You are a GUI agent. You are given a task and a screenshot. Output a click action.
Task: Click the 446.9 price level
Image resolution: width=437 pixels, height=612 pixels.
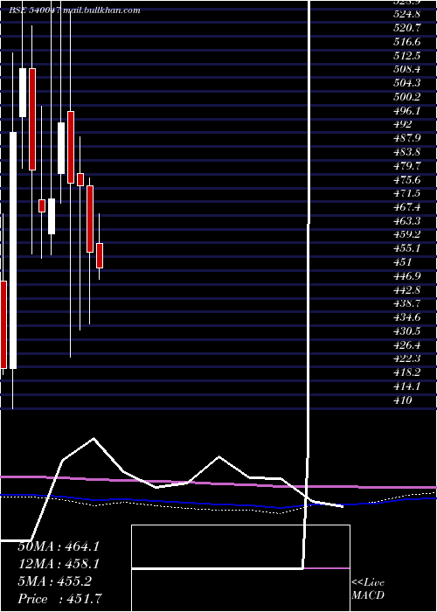pyautogui.click(x=407, y=276)
